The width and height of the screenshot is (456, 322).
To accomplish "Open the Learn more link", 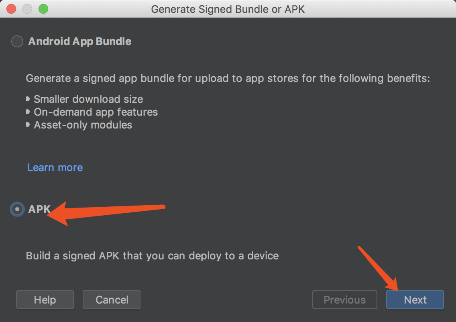I will [55, 167].
